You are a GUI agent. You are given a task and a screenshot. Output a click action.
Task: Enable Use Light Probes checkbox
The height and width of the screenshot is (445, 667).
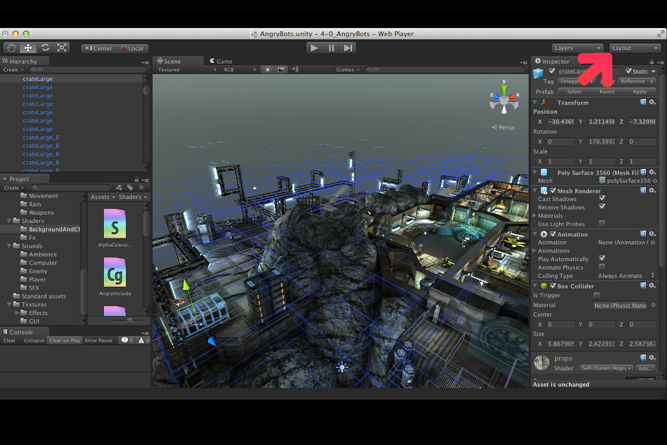click(x=602, y=224)
